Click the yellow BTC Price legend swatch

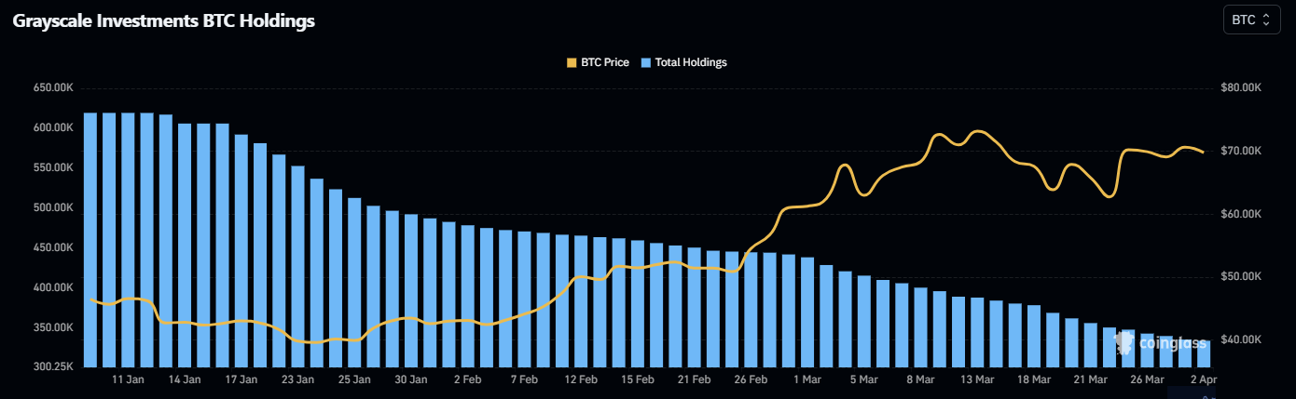[x=572, y=62]
